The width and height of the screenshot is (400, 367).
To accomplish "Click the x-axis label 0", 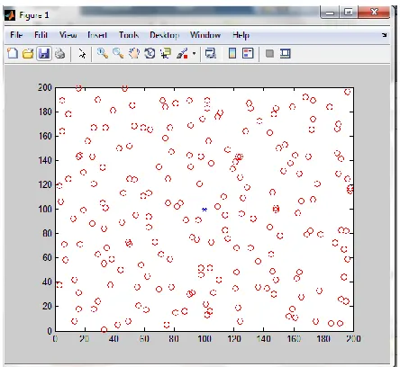I will [55, 339].
